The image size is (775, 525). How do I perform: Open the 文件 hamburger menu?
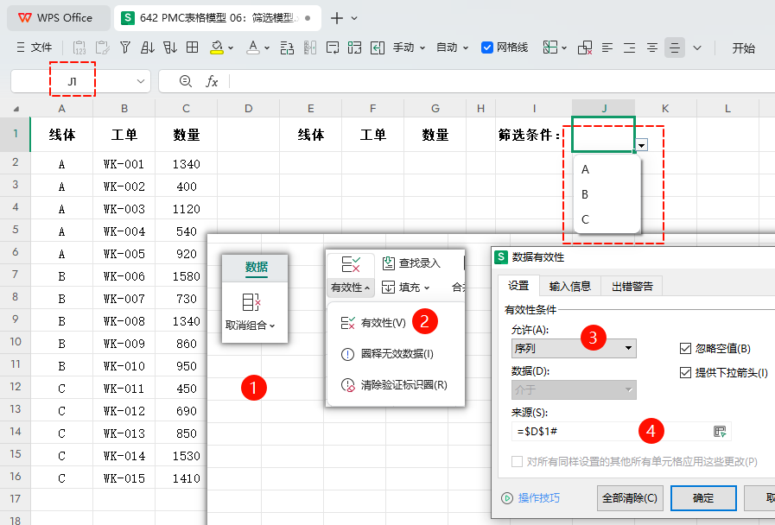click(34, 47)
